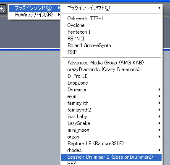Choose PSYN II from the menu
170x165 pixels.
pos(111,39)
